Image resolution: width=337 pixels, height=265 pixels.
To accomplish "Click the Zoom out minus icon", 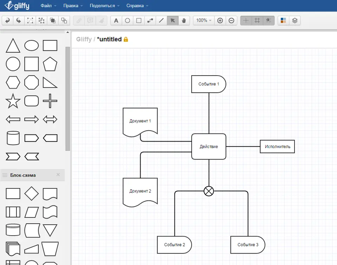I will click(231, 21).
